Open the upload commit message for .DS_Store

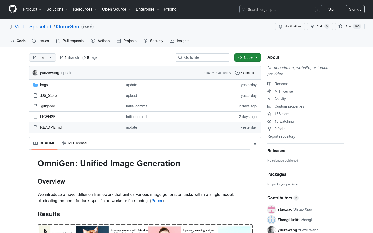pos(131,96)
